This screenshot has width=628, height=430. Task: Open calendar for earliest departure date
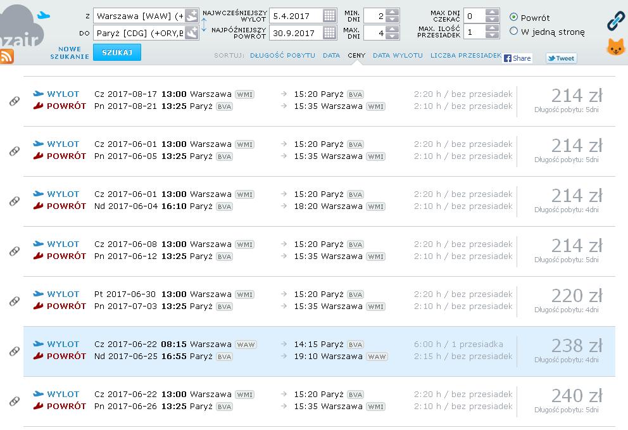coord(329,16)
